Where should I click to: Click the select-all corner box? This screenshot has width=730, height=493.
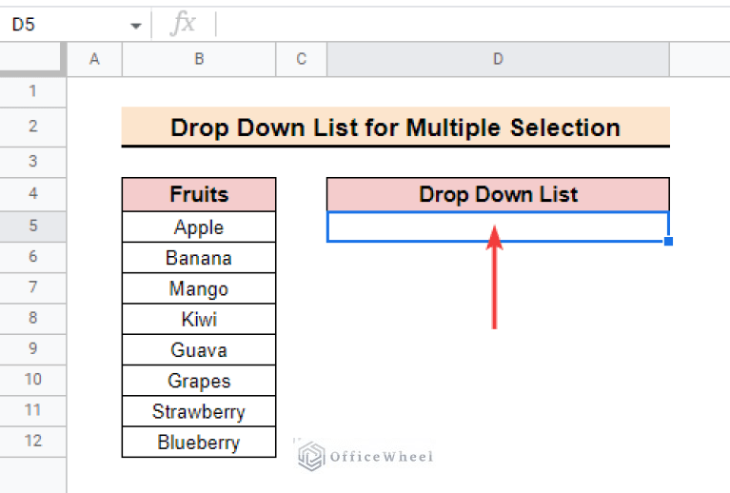33,59
